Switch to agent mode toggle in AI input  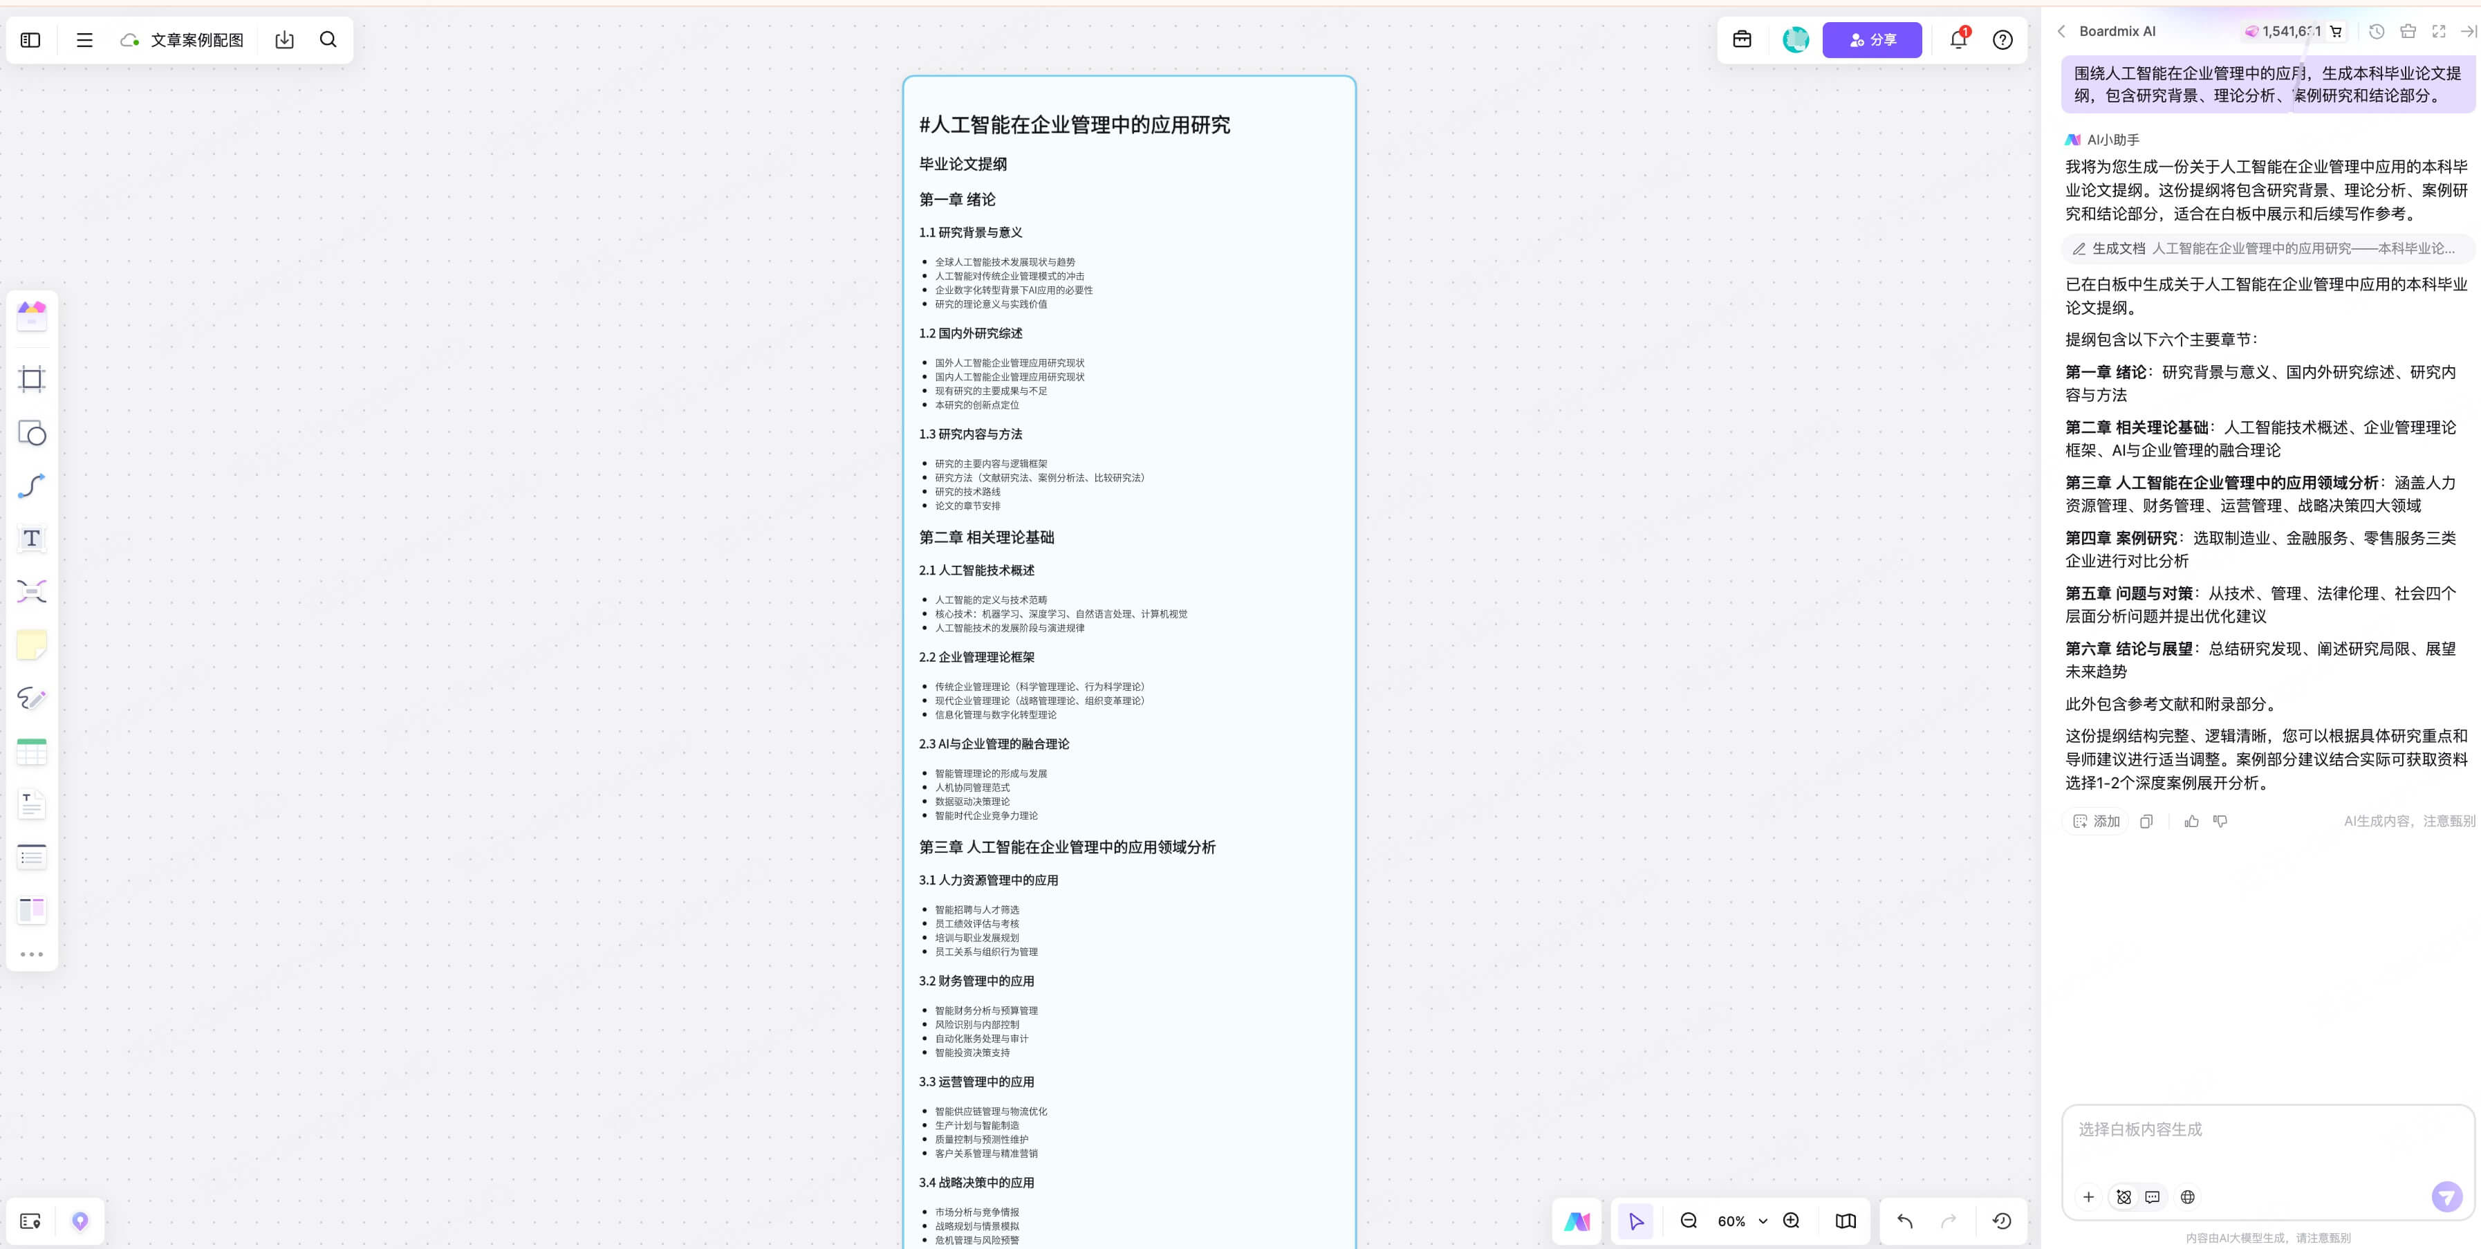pos(2124,1197)
